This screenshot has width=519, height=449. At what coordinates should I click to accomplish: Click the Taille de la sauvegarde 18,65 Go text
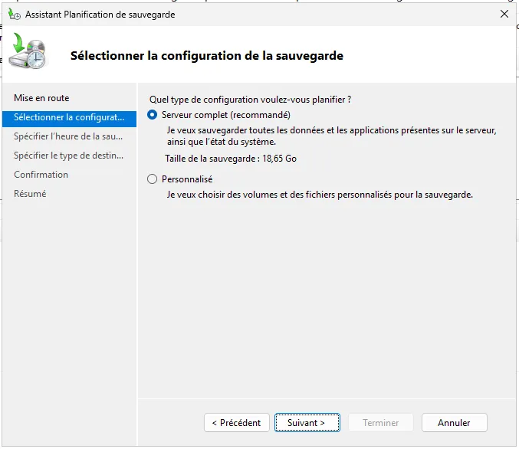tap(231, 159)
